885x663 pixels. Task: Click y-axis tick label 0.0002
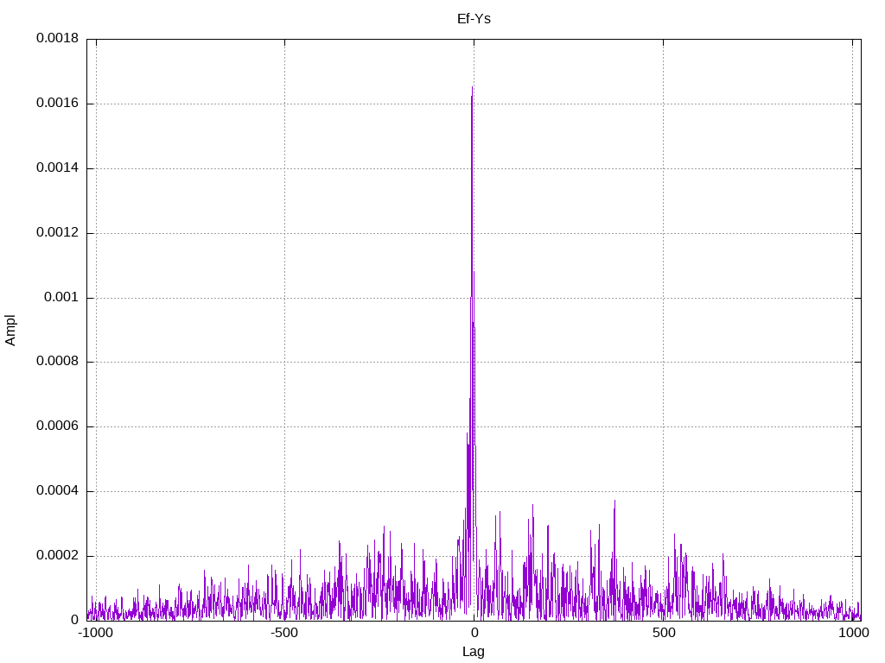(x=58, y=555)
